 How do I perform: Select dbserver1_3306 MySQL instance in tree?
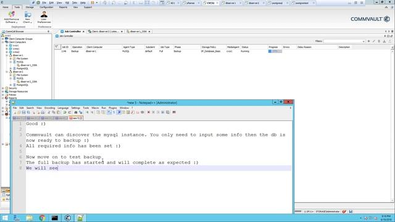pyautogui.click(x=28, y=65)
